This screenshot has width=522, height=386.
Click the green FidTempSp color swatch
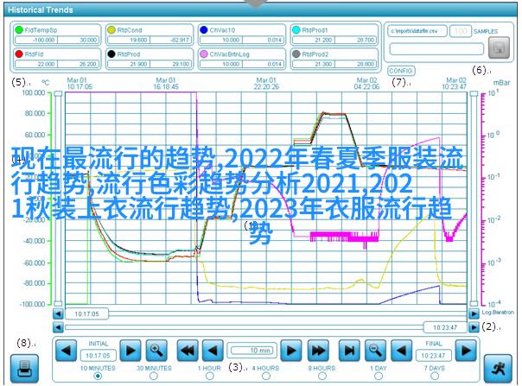click(x=19, y=30)
